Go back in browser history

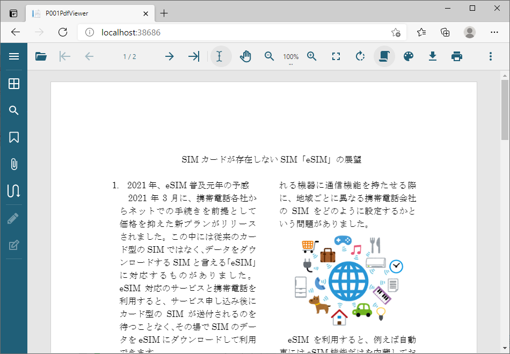point(15,32)
